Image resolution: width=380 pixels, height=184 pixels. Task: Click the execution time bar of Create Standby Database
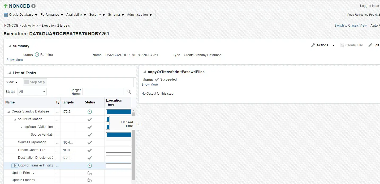point(119,112)
